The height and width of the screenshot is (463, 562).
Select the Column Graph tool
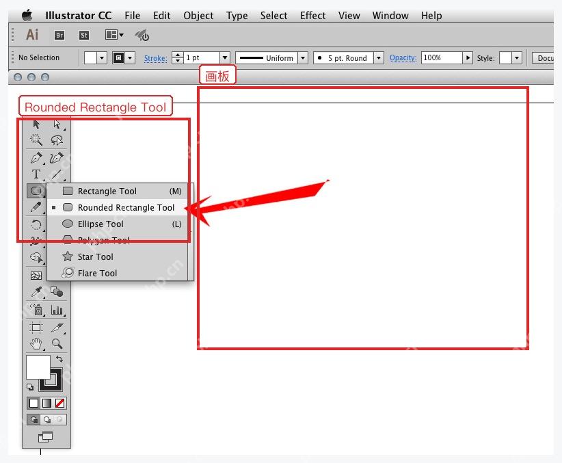coord(57,310)
